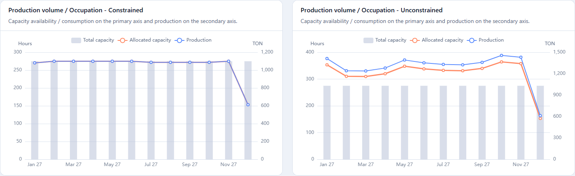Select the final dropped data point in Constrained chart
The width and height of the screenshot is (575, 176).
(x=248, y=105)
